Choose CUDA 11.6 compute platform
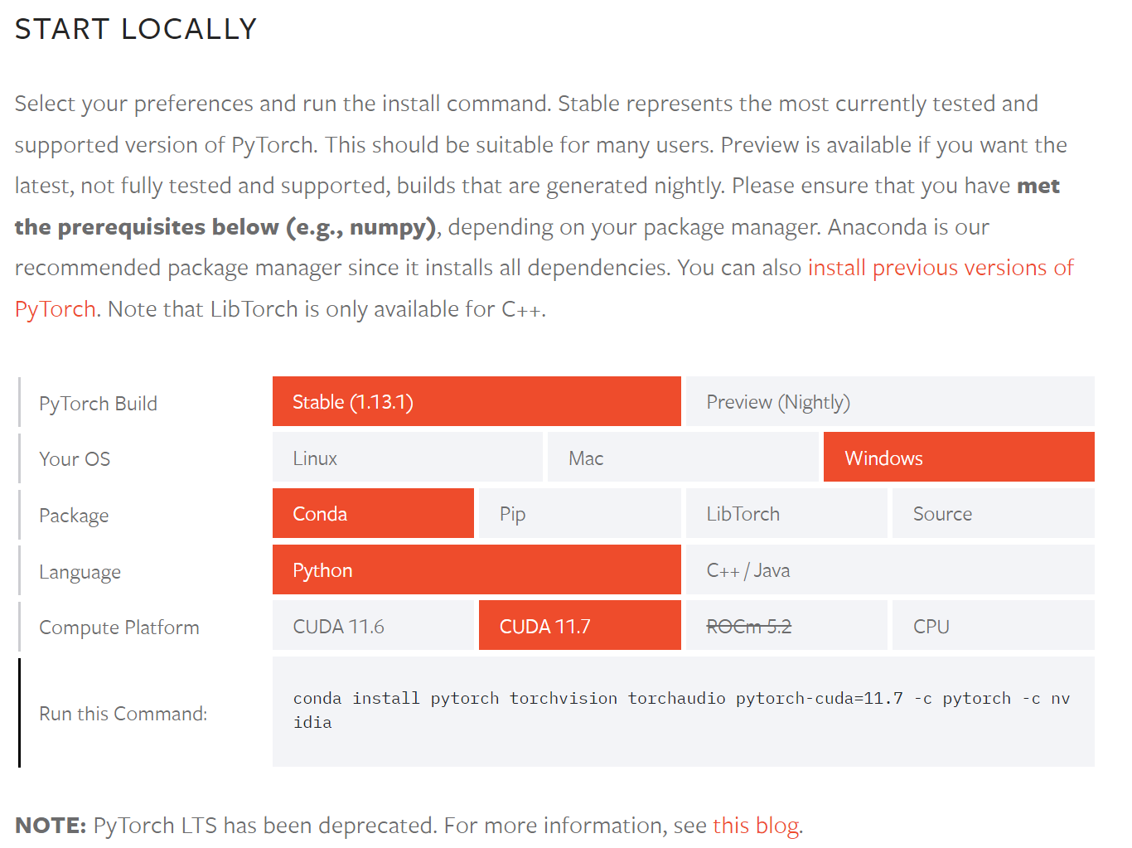Image resolution: width=1132 pixels, height=848 pixels. tap(373, 626)
